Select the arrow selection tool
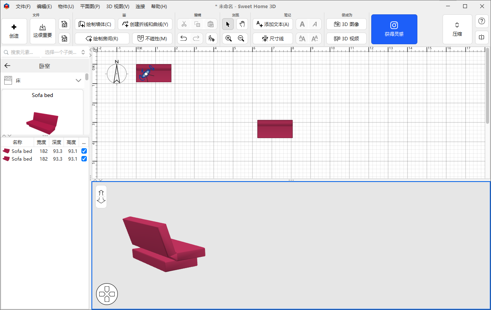The width and height of the screenshot is (491, 310). tap(227, 24)
